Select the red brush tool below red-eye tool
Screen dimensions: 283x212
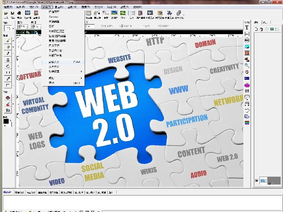(x=8, y=104)
